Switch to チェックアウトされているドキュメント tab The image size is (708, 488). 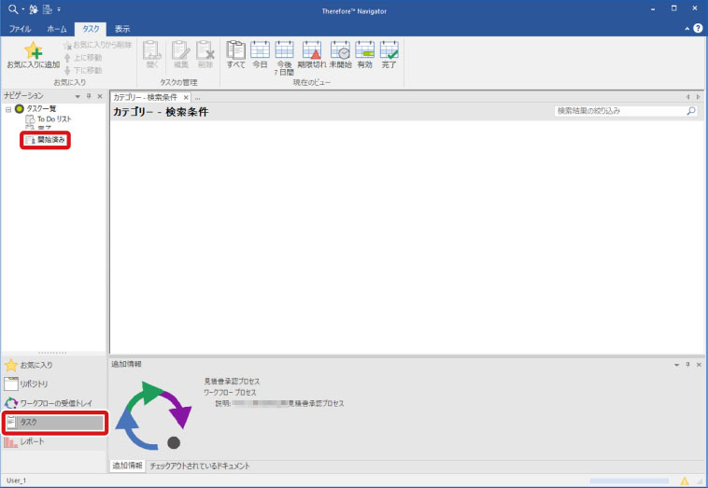199,465
